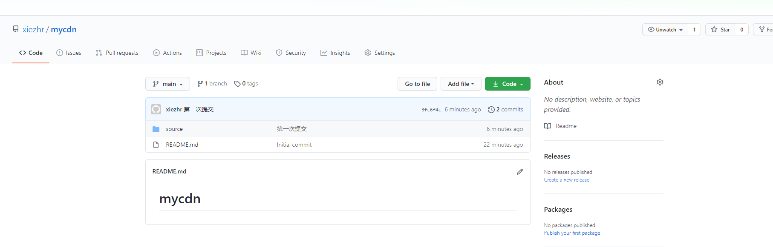
Task: Click the tag icon beside 0 tags
Action: click(x=237, y=84)
